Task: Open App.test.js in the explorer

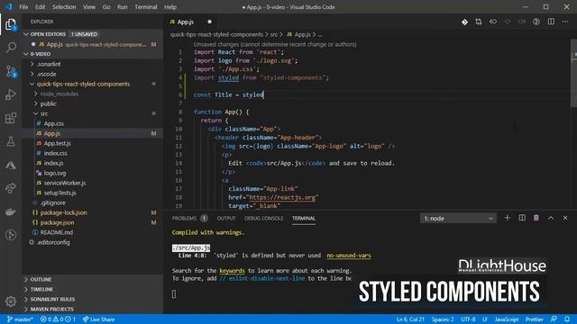Action: (x=58, y=143)
